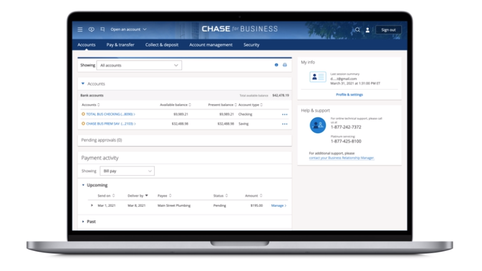Screen dimensions: 482x271
Task: Click Manage for Main Street Plumbing payment
Action: pos(279,206)
